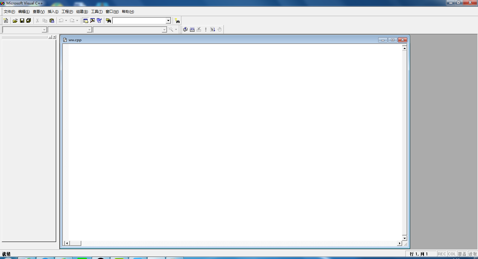478x259 pixels.
Task: Restore the main Visual C++ window
Action: pos(459,2)
